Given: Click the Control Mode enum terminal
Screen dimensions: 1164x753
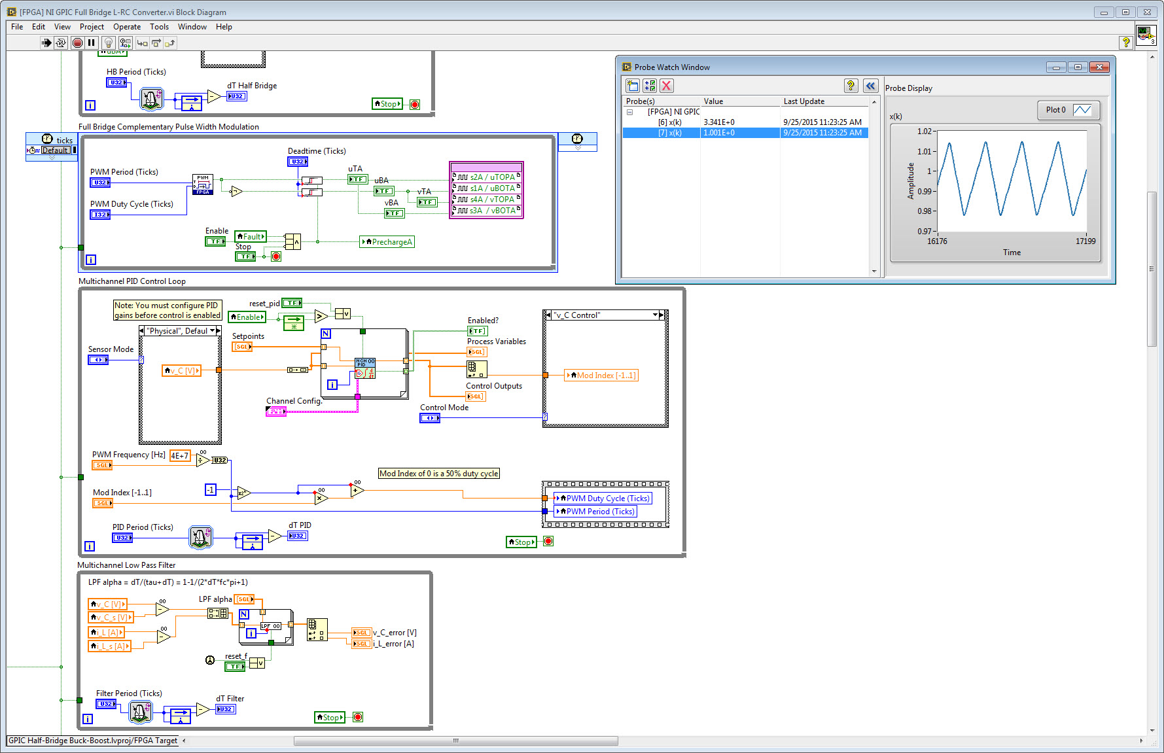Looking at the screenshot, I should point(430,418).
